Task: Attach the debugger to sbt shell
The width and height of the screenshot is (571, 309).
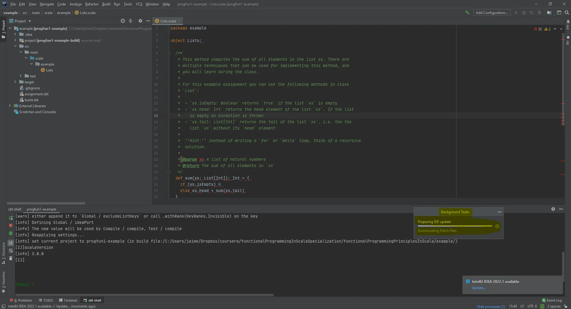Action: [x=11, y=233]
